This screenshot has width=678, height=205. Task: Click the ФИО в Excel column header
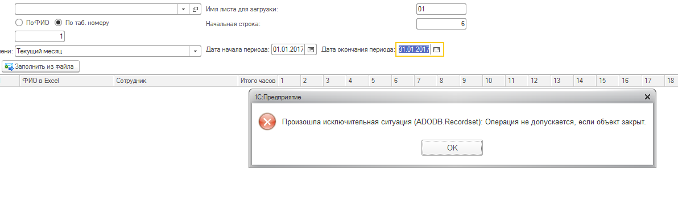(67, 81)
